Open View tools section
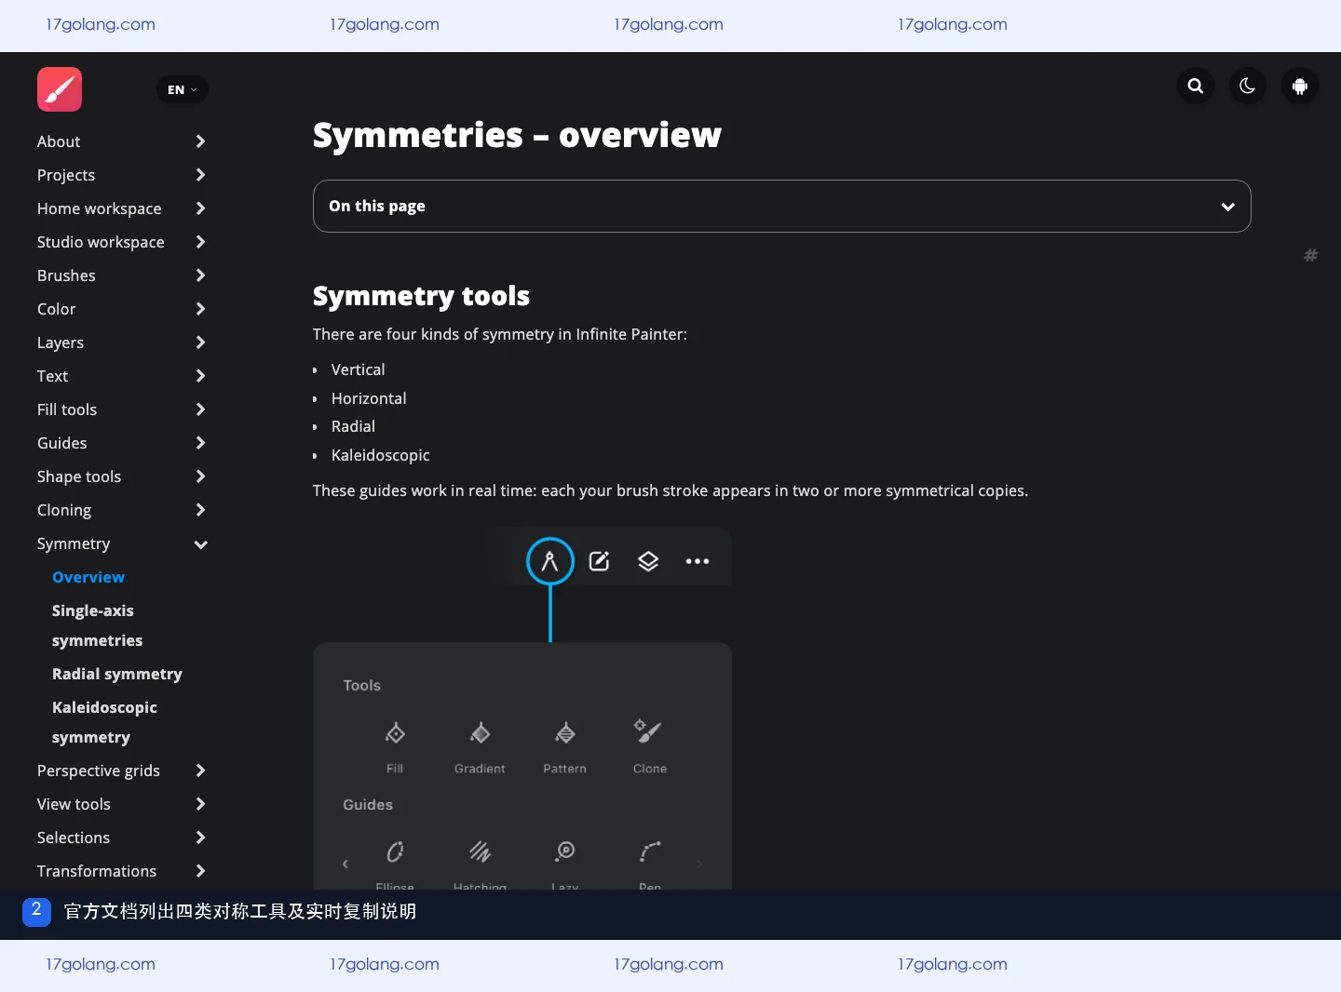Viewport: 1341px width, 992px height. pos(74,804)
